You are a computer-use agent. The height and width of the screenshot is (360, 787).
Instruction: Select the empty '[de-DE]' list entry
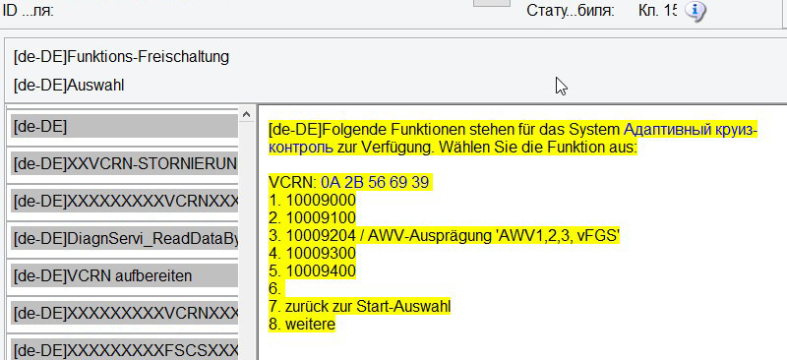click(124, 126)
